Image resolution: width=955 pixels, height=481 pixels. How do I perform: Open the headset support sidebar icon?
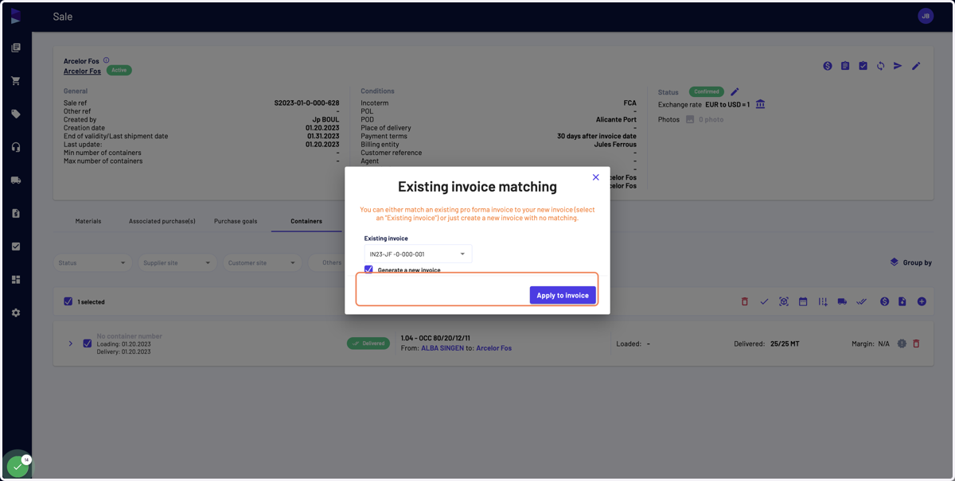16,147
